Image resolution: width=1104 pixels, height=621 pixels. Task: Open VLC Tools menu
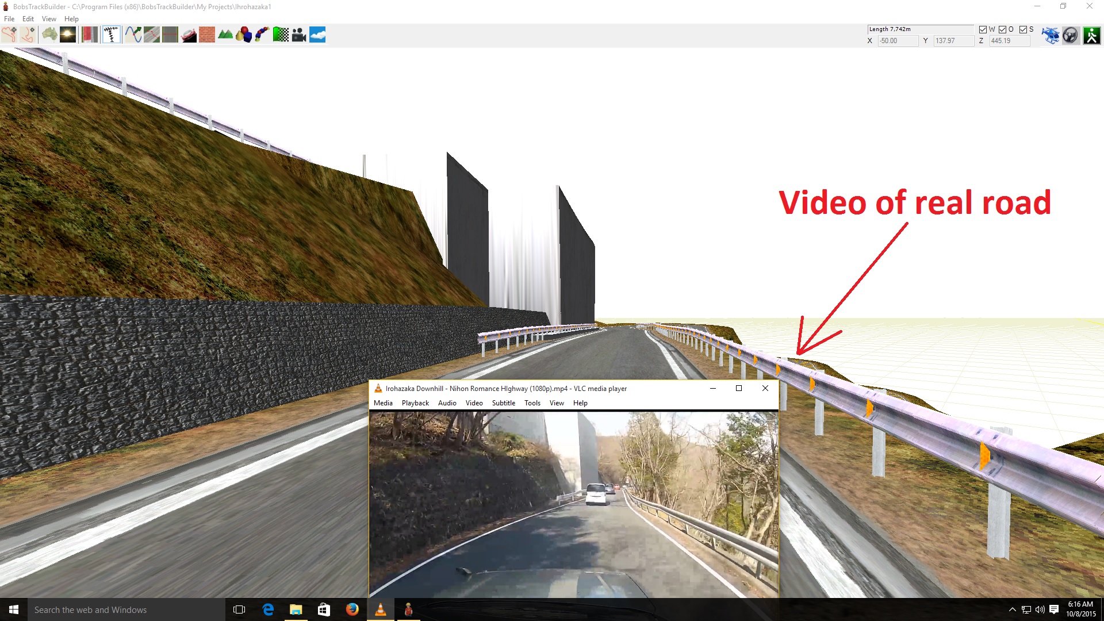click(532, 403)
